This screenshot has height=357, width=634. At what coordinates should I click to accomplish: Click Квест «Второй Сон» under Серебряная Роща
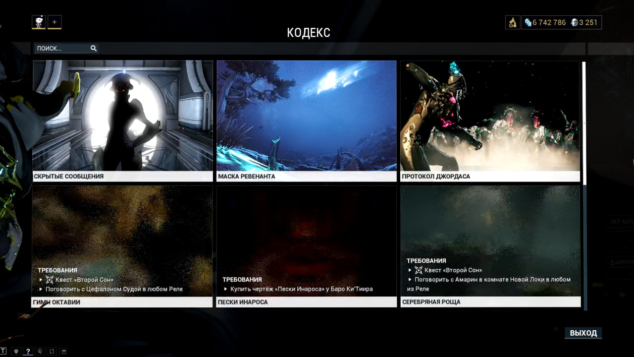[453, 270]
